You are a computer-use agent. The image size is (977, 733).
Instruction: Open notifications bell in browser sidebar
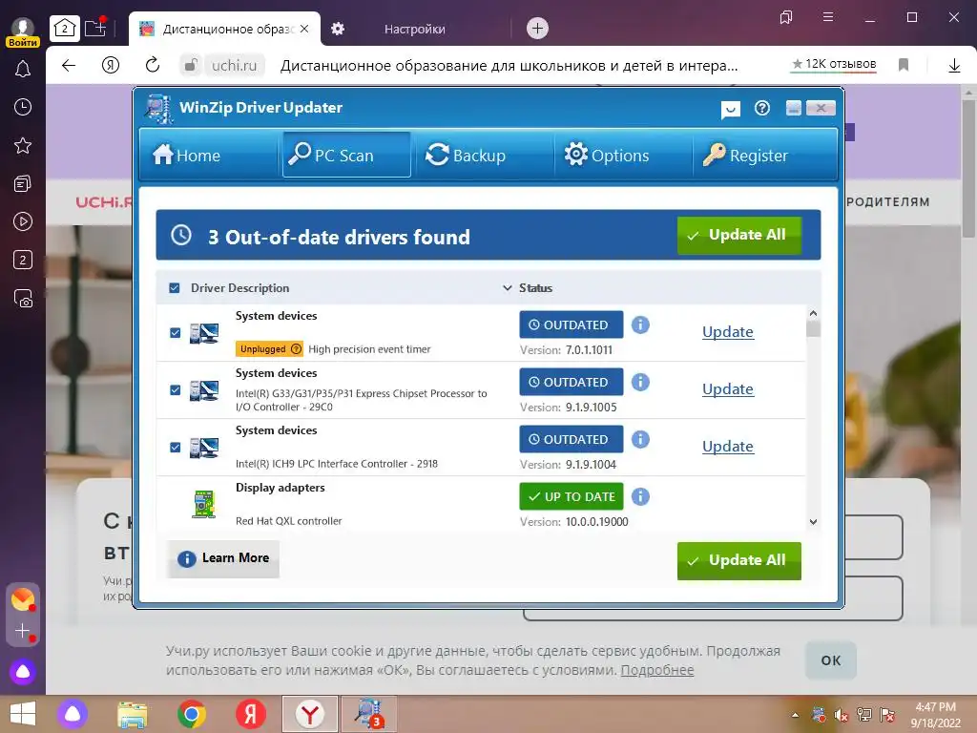[x=23, y=69]
